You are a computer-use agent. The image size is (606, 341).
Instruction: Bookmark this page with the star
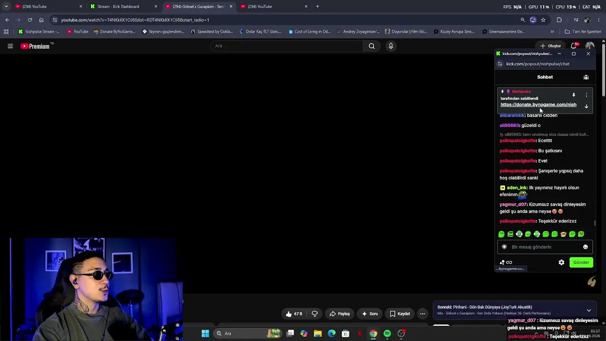click(x=543, y=20)
